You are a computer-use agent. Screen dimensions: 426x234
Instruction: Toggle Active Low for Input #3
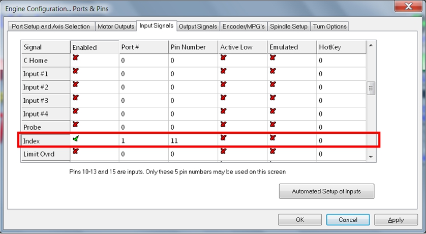(223, 97)
